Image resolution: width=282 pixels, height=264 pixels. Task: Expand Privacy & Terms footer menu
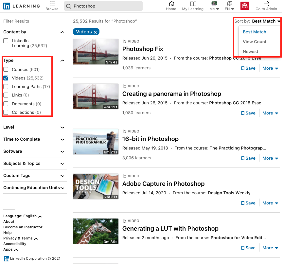(21, 238)
